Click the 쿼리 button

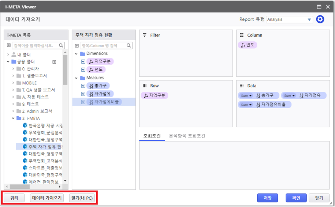(14, 198)
